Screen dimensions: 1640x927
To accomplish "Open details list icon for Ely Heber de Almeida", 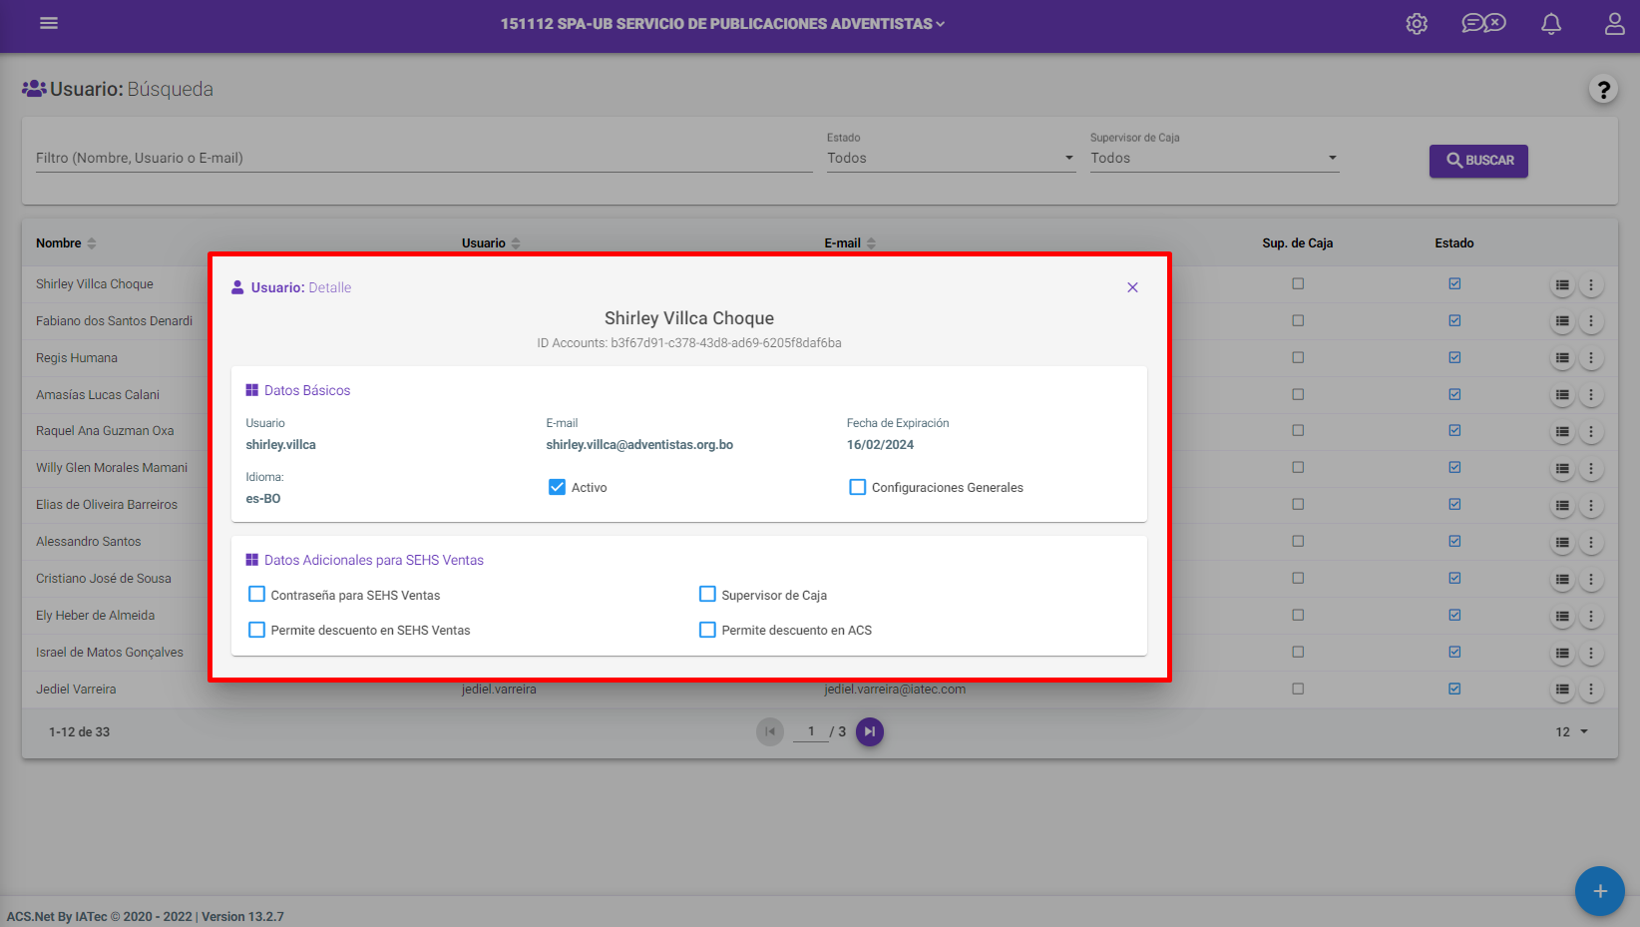I will click(x=1562, y=617).
